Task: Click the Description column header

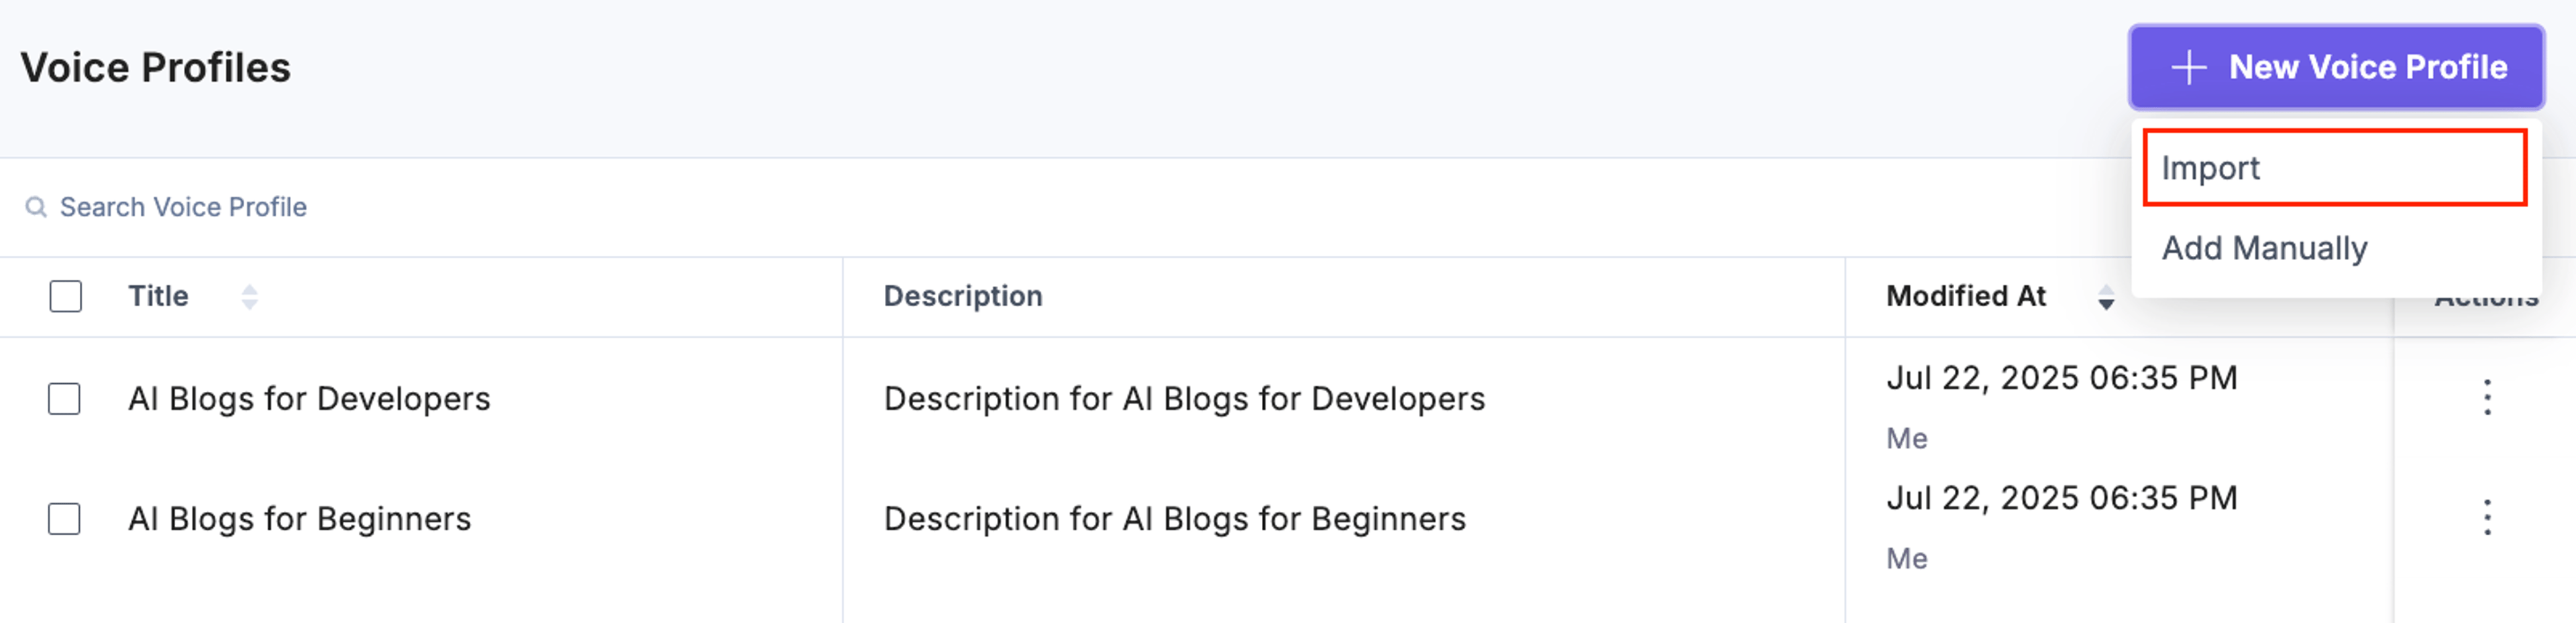Action: [x=963, y=295]
